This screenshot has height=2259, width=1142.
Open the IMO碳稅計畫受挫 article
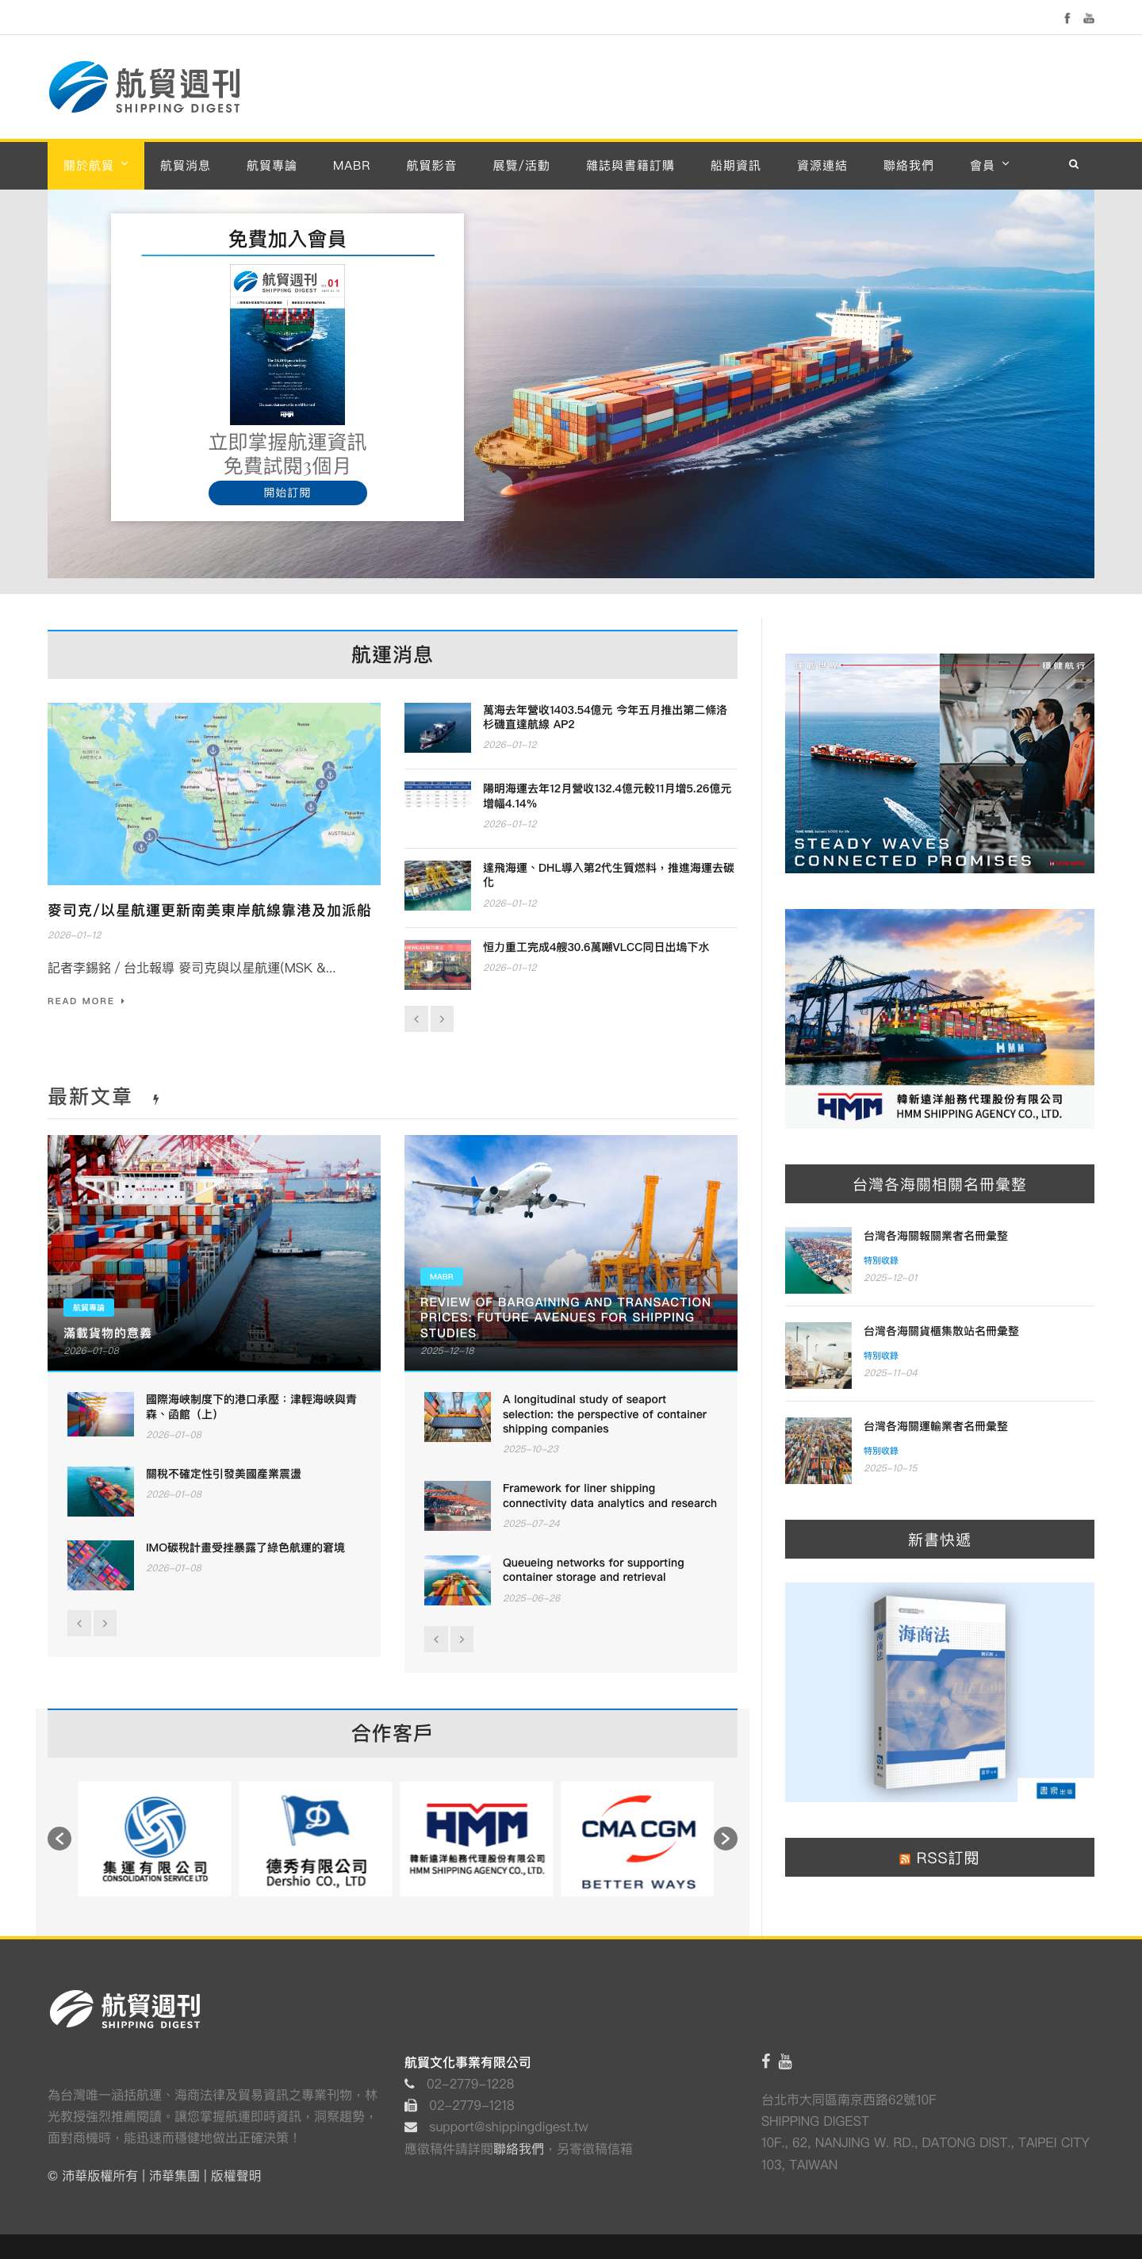(245, 1547)
